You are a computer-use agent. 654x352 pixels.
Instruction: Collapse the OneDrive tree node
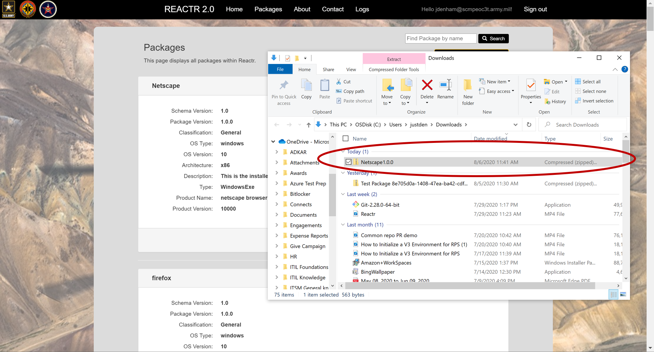pos(273,142)
